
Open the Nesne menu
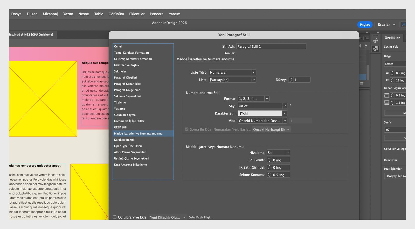(x=84, y=14)
